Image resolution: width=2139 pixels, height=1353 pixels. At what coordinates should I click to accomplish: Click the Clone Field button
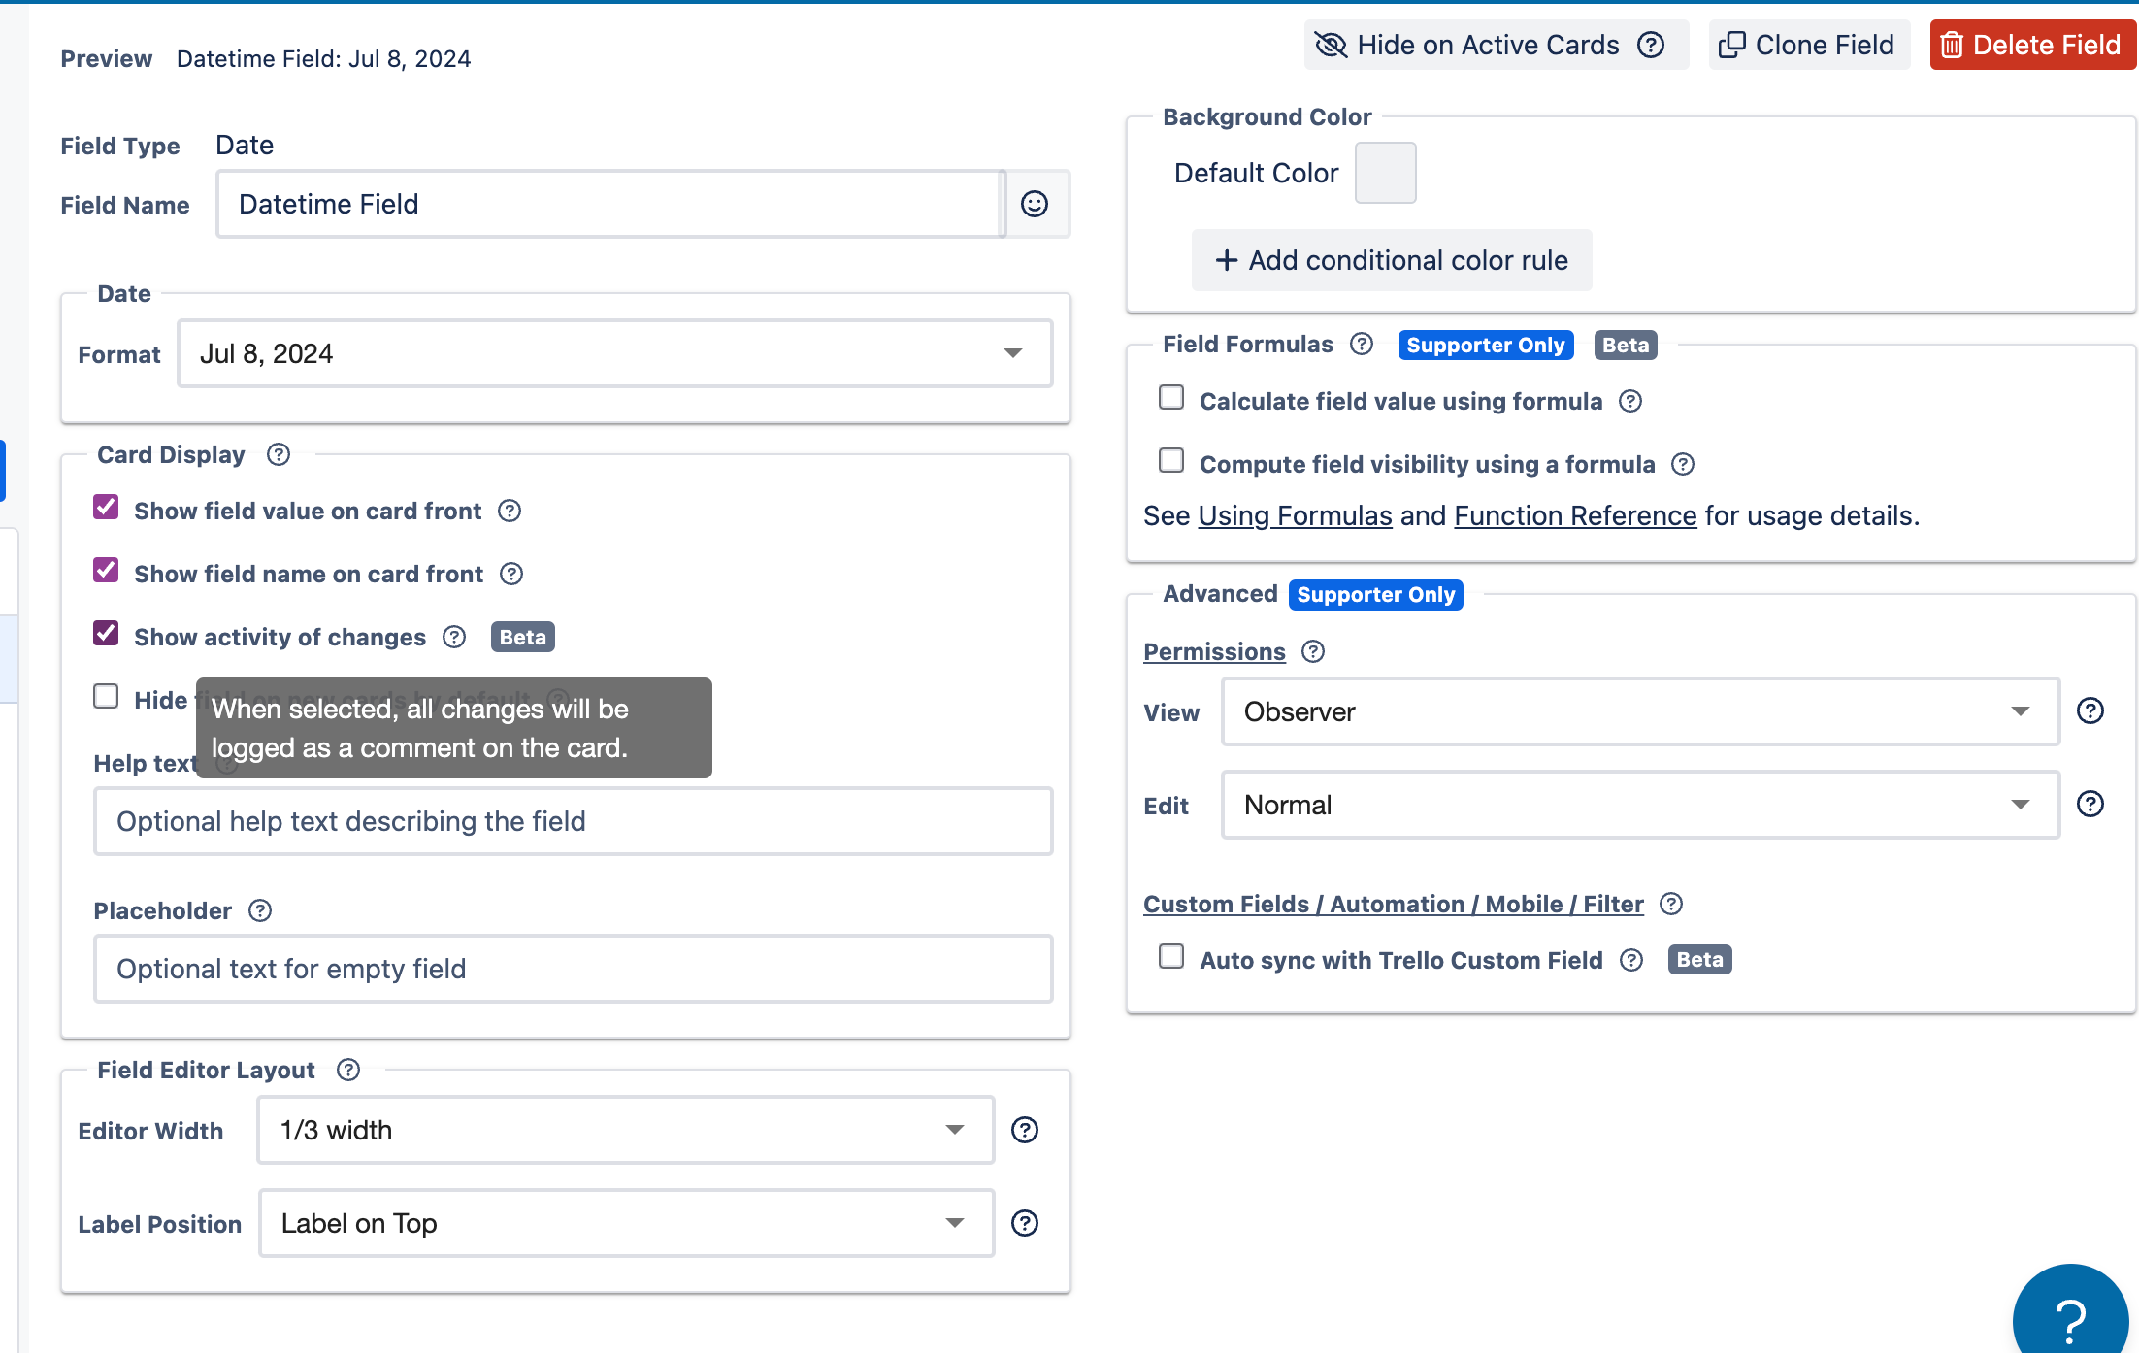(x=1808, y=45)
